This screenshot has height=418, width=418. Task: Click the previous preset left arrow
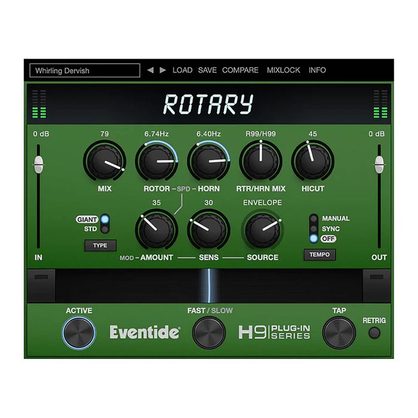(150, 70)
